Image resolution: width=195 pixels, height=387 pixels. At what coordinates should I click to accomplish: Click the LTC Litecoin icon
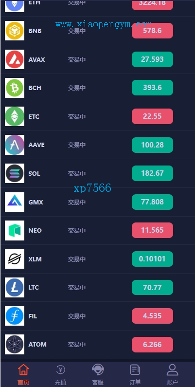[15, 287]
